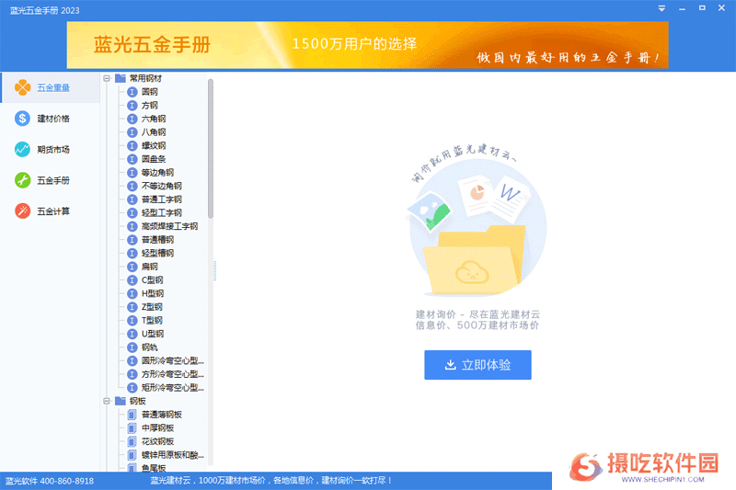736x490 pixels.
Task: Click icon beside 轻型槽钢
Action: [x=132, y=253]
